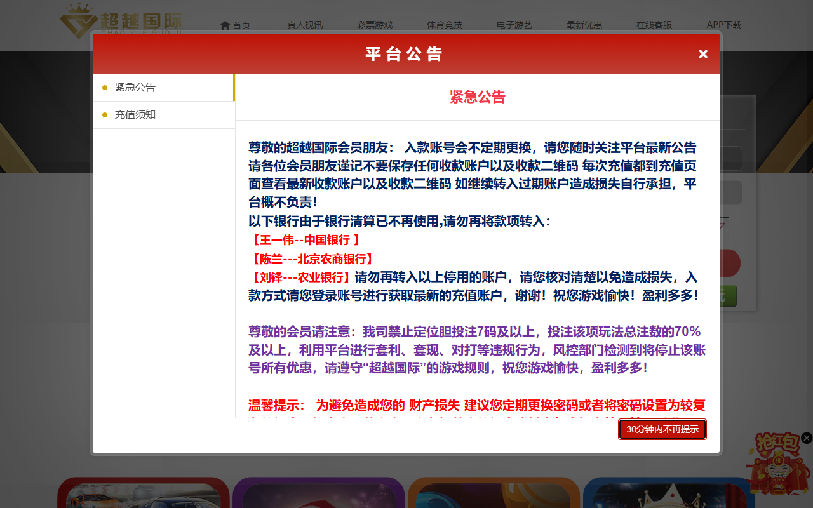Screen dimensions: 813x508
Task: Click the 温馨提示 red paragraph
Action: tap(477, 410)
